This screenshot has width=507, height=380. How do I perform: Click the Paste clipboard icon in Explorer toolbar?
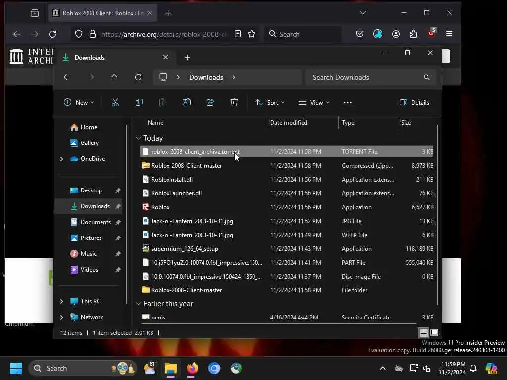coord(162,103)
